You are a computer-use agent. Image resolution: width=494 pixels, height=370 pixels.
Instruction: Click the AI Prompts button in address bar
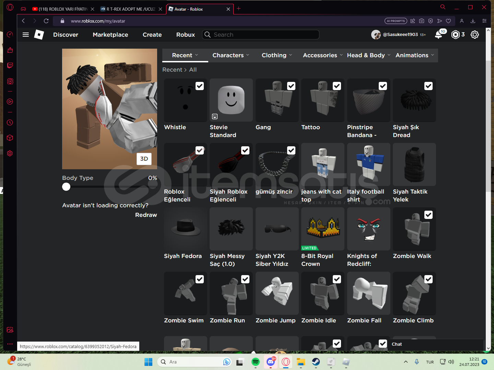pyautogui.click(x=396, y=21)
